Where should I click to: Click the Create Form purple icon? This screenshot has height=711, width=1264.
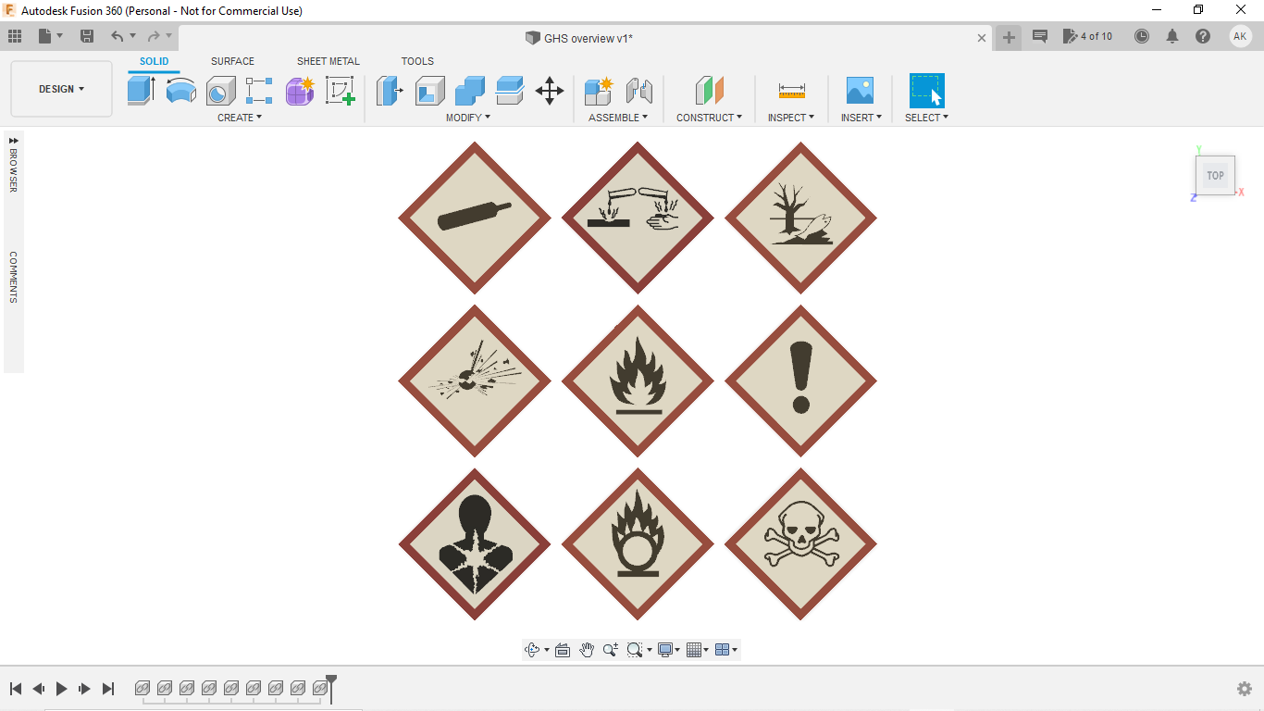(300, 91)
